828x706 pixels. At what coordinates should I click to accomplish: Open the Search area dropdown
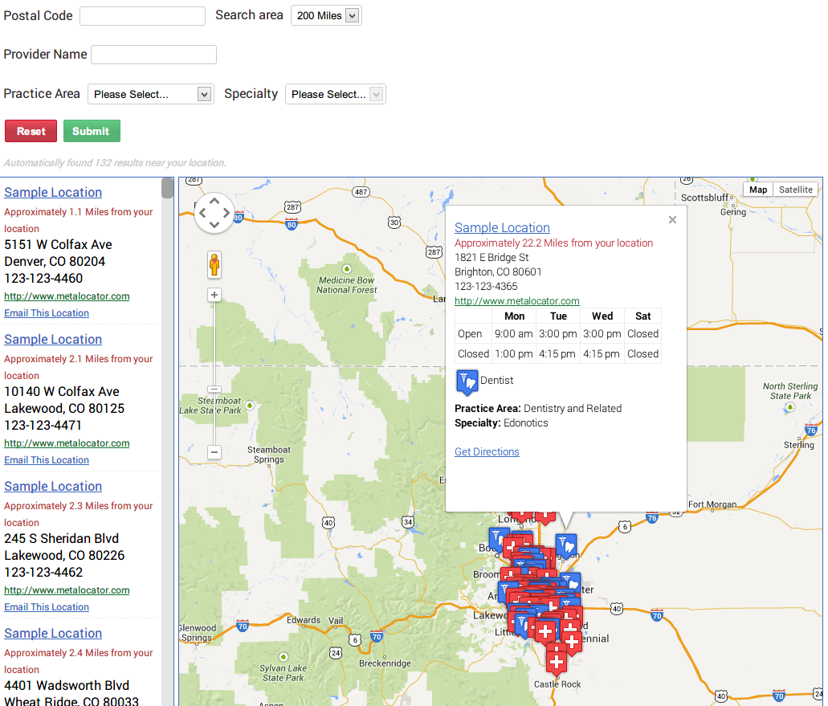[326, 14]
